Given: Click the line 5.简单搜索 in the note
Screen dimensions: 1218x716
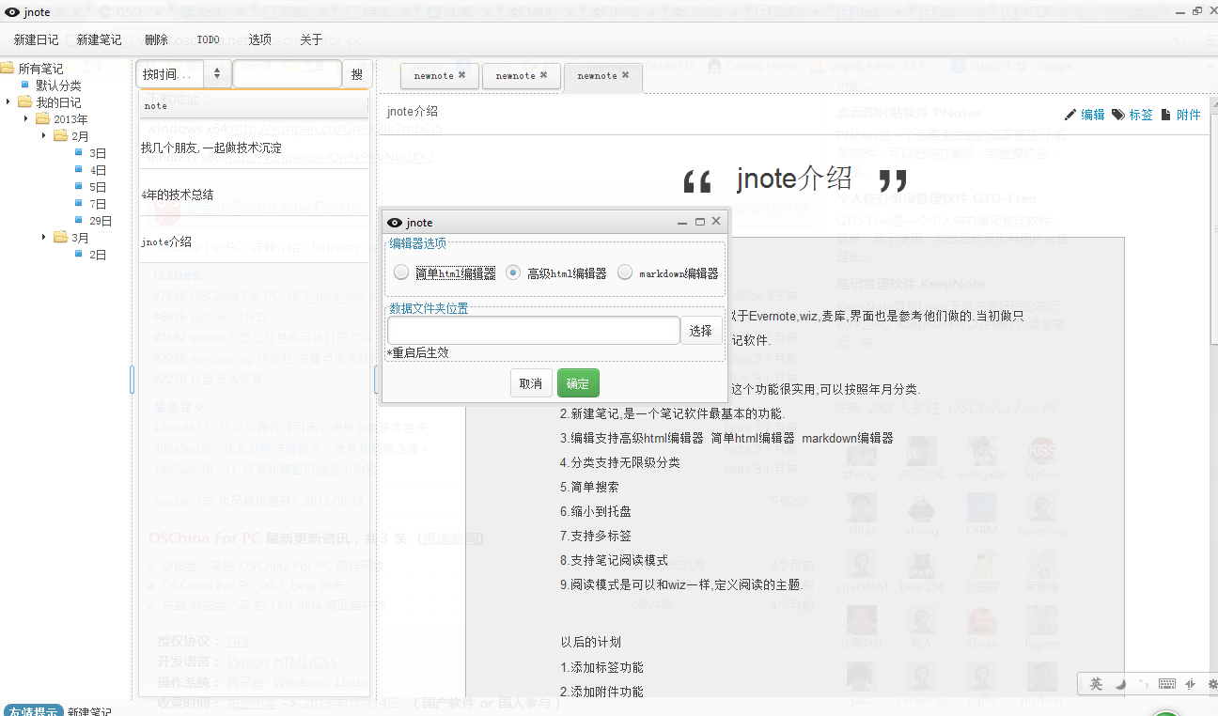Looking at the screenshot, I should (x=589, y=487).
